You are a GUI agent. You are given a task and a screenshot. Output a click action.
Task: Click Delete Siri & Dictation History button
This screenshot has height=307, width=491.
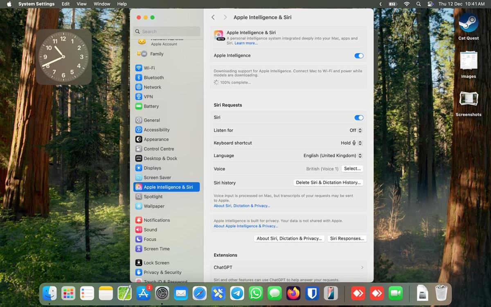point(328,183)
